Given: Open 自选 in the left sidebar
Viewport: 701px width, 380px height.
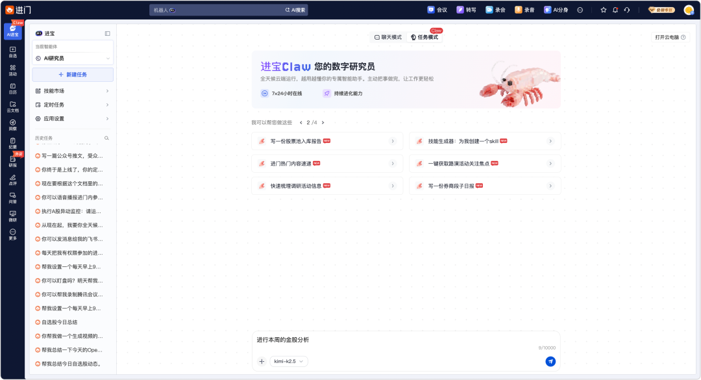Looking at the screenshot, I should [x=12, y=52].
